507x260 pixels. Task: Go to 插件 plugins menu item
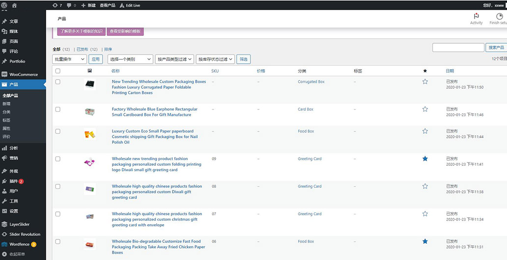click(14, 182)
